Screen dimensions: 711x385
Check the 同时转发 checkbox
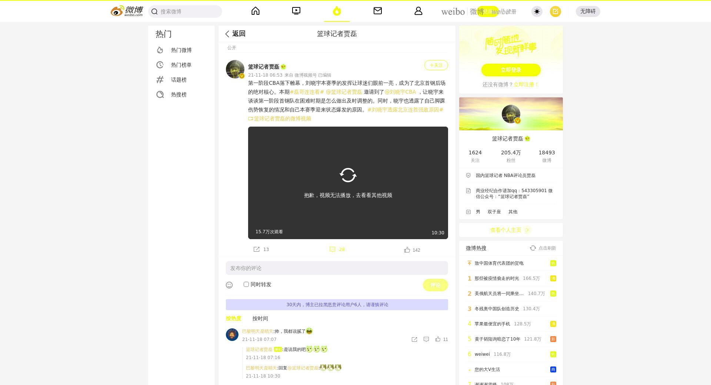coord(246,284)
